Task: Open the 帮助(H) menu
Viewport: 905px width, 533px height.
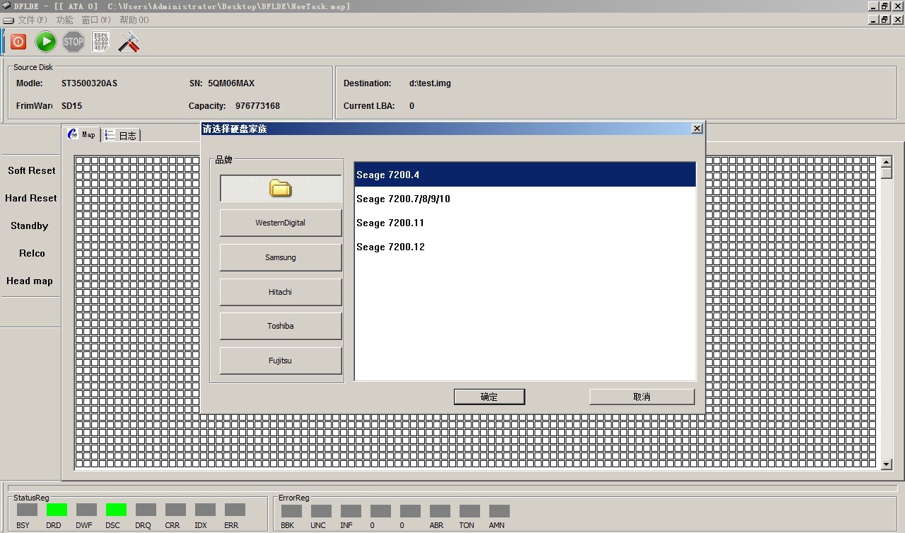Action: [x=134, y=20]
